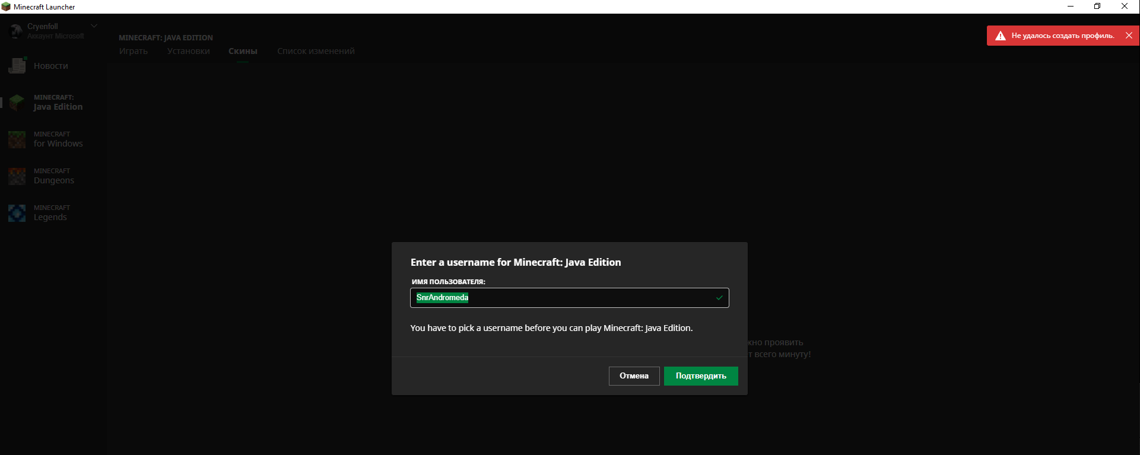
Task: Switch to the Играть tab
Action: [x=134, y=51]
